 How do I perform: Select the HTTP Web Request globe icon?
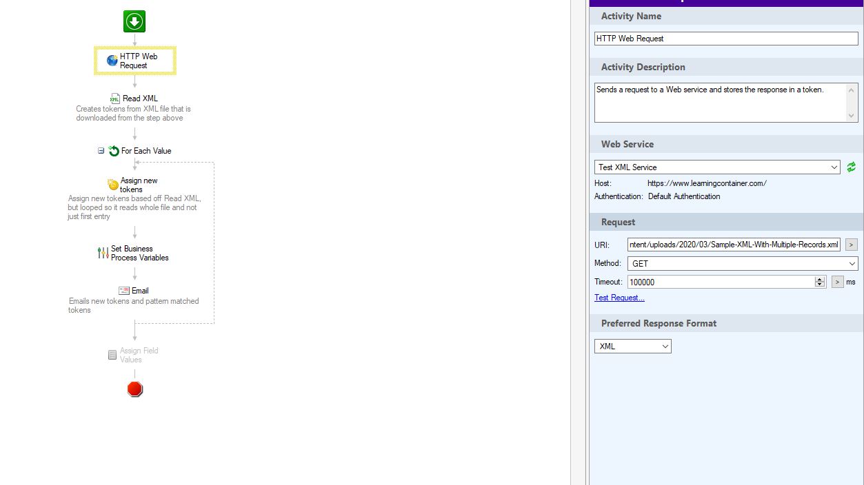point(112,61)
